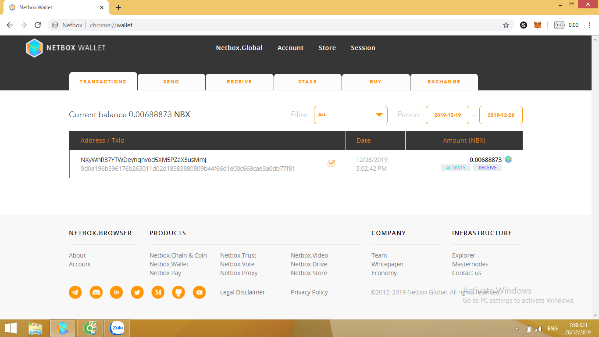Open the black S extension icon
The width and height of the screenshot is (599, 337).
click(x=524, y=25)
